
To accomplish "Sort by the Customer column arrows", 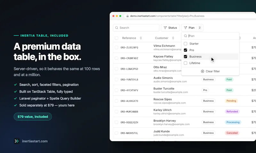I will (x=173, y=38).
